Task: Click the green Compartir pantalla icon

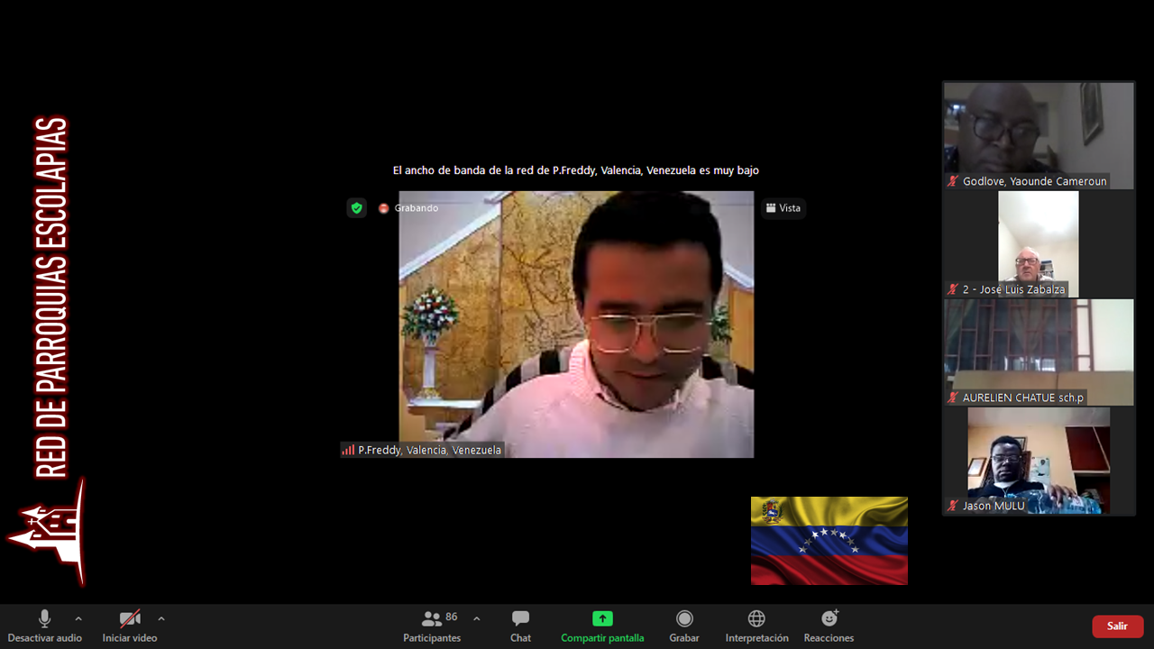Action: pos(602,618)
